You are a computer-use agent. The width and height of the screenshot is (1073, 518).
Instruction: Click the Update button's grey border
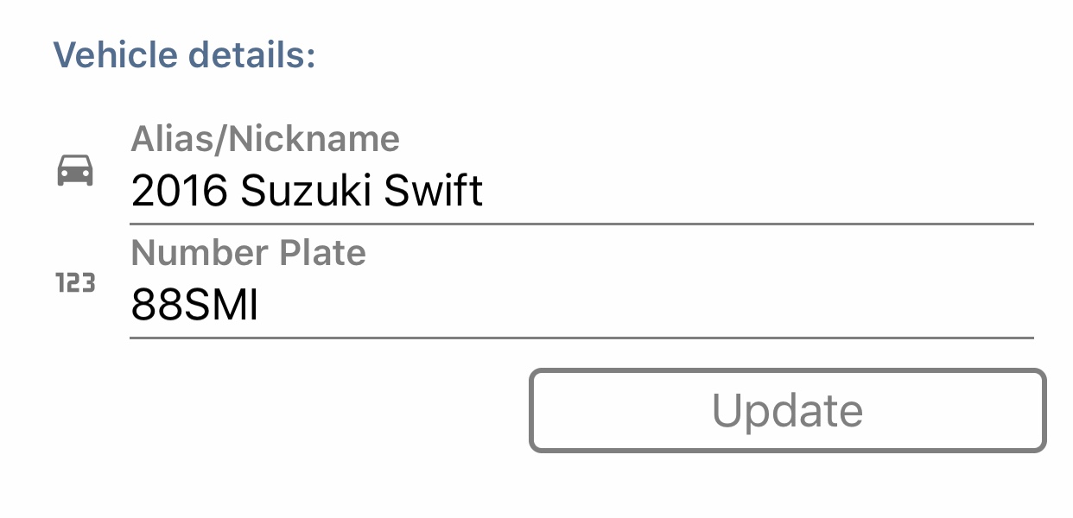[787, 371]
